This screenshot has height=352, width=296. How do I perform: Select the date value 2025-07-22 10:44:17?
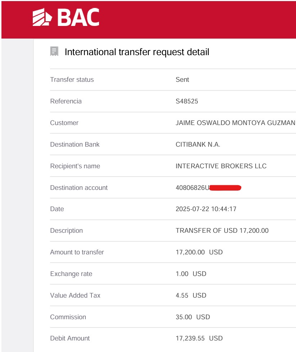tap(206, 209)
